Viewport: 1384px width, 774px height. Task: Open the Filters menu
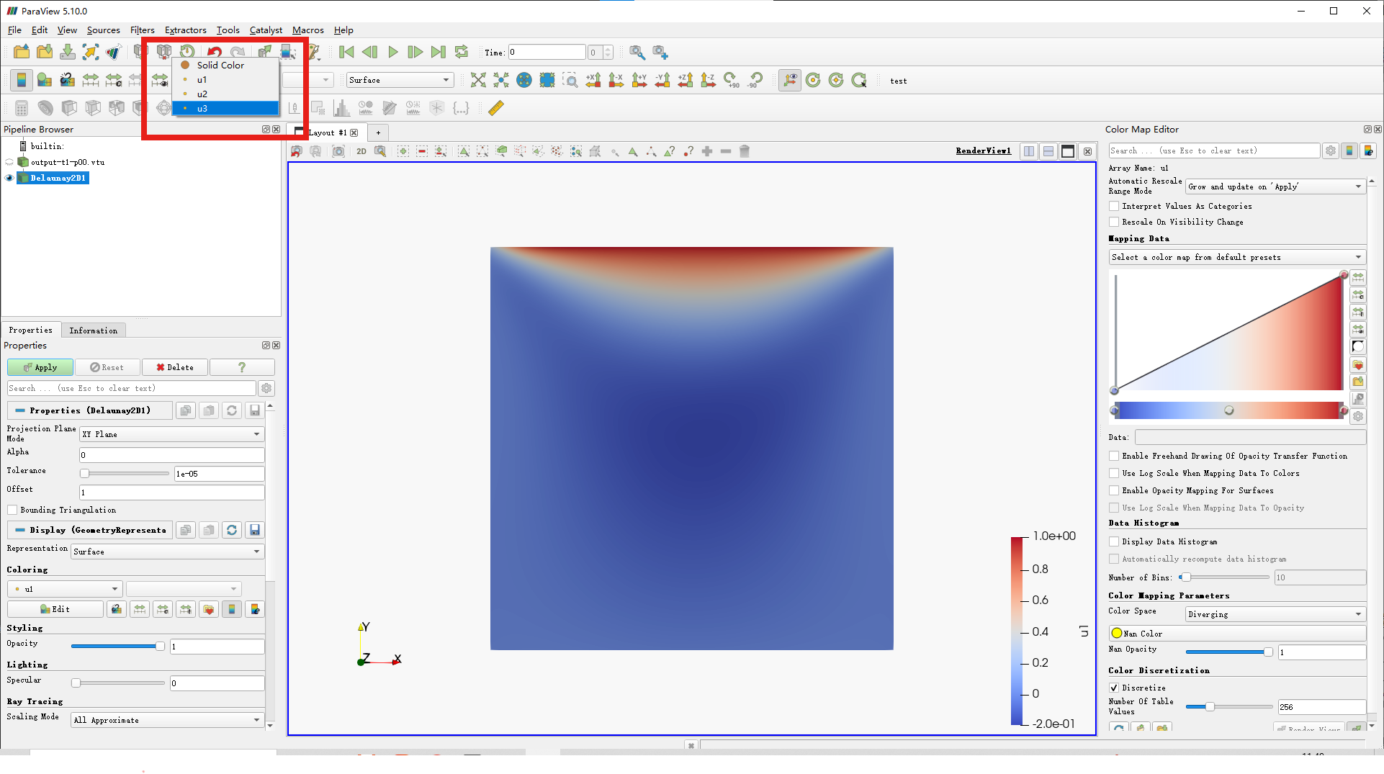coord(142,30)
